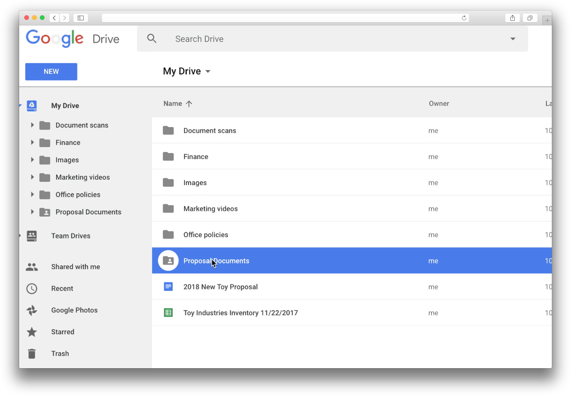This screenshot has width=571, height=396.
Task: Click the Shared with me people icon
Action: point(32,267)
